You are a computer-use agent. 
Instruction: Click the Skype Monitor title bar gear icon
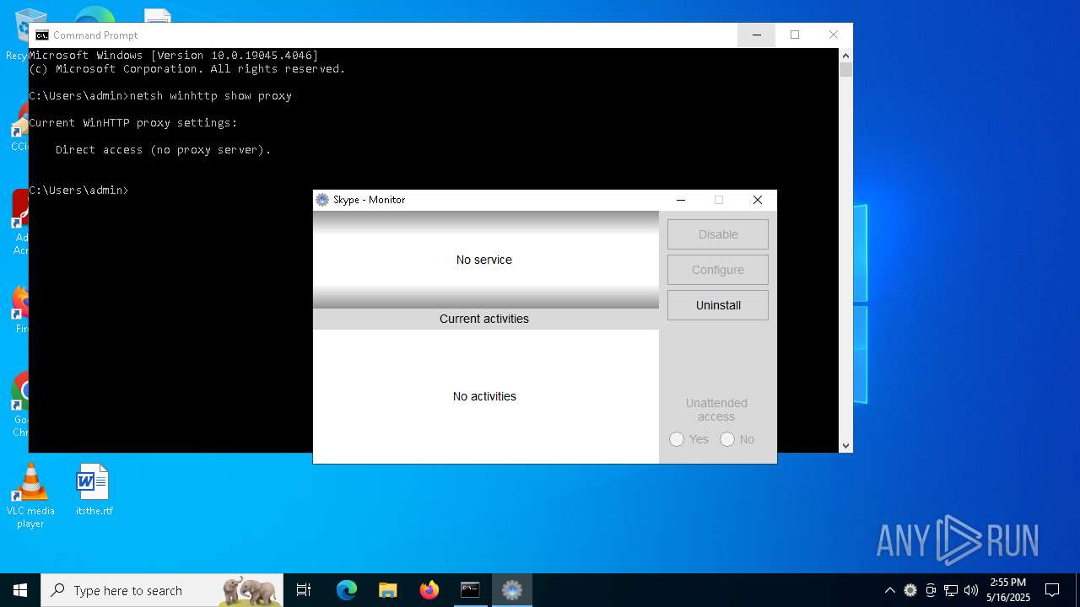click(x=322, y=200)
